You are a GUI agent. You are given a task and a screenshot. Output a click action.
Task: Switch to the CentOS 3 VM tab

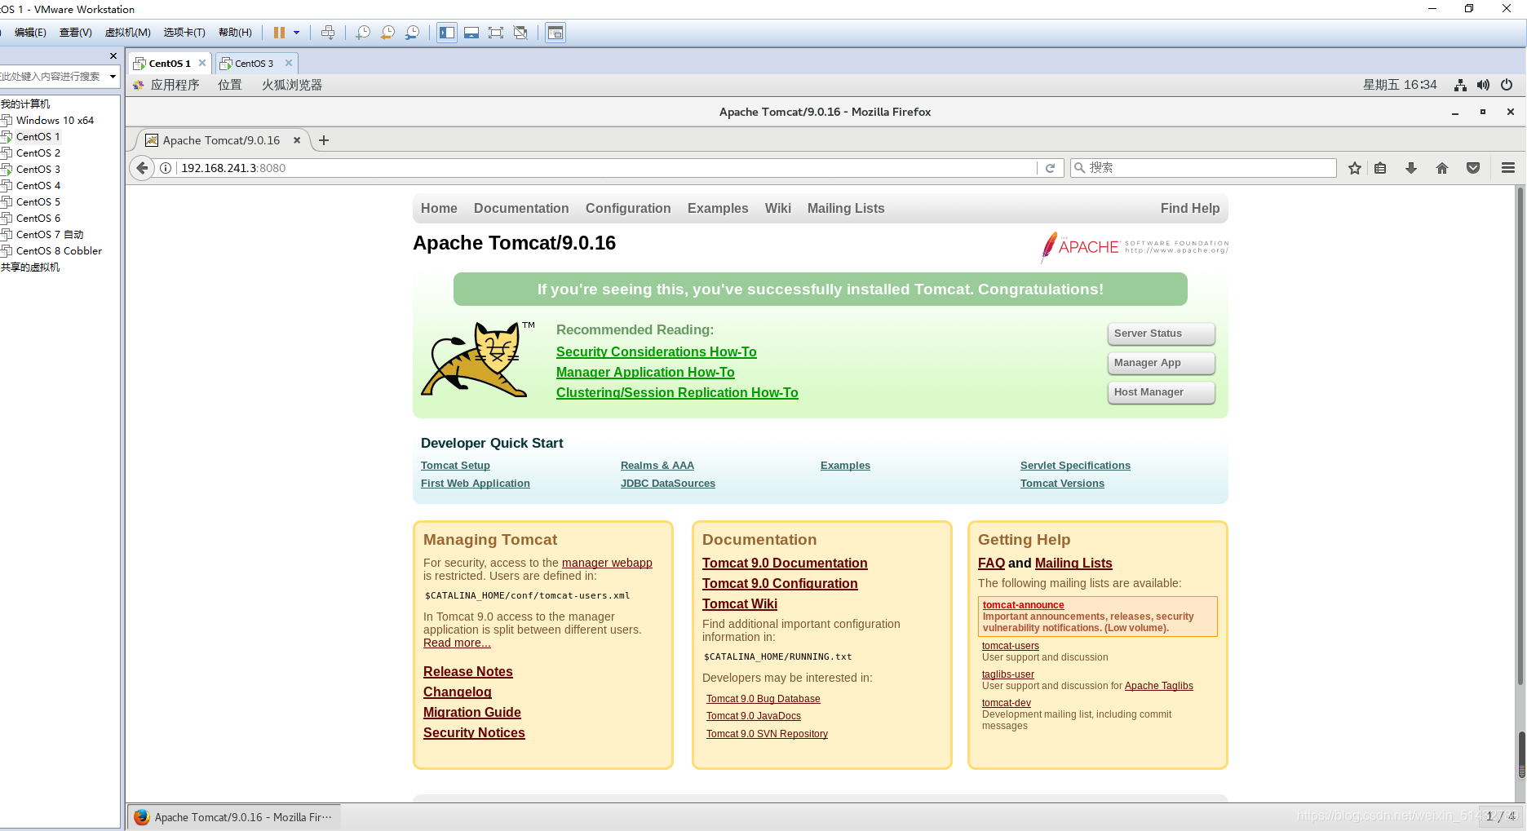click(254, 64)
